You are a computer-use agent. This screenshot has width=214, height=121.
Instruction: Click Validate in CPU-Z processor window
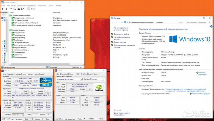(x=38, y=119)
